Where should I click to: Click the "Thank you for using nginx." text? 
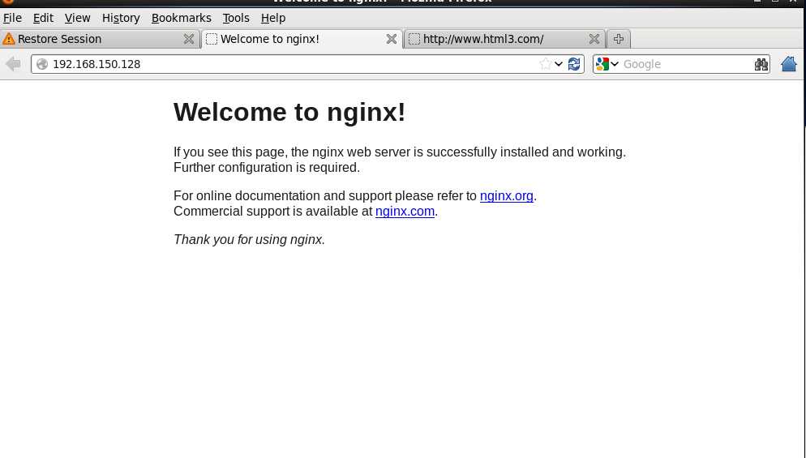tap(249, 239)
